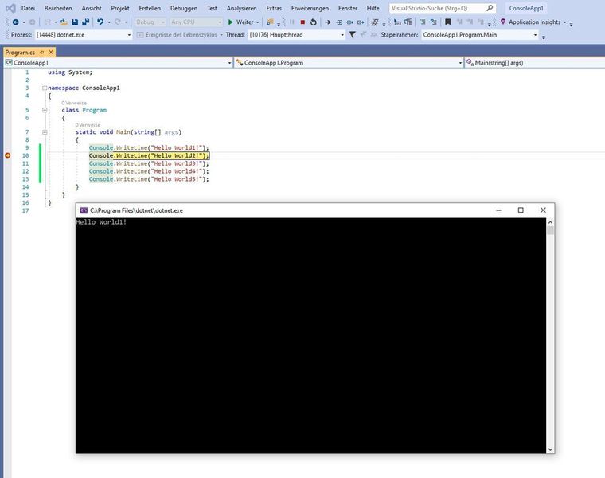
Task: Expand the Undo history dropdown arrow
Action: point(109,22)
